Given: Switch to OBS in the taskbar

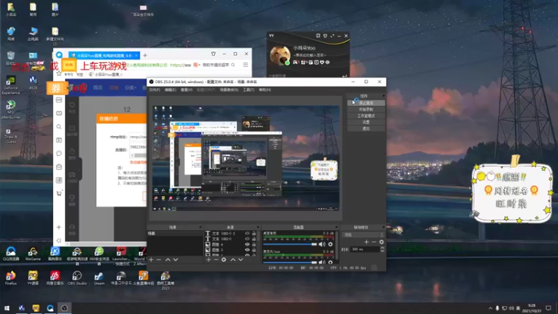Looking at the screenshot, I should coord(64,308).
